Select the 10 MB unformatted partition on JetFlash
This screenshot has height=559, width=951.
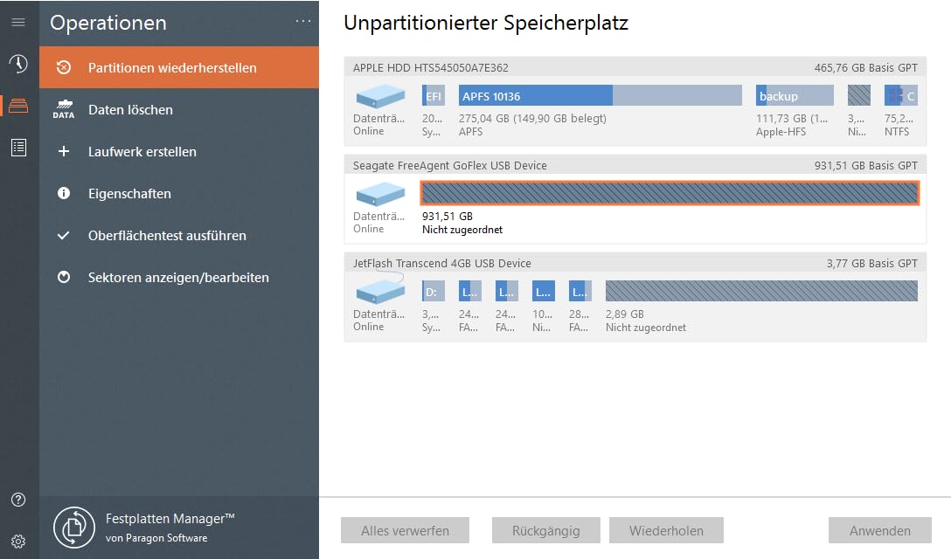(544, 291)
